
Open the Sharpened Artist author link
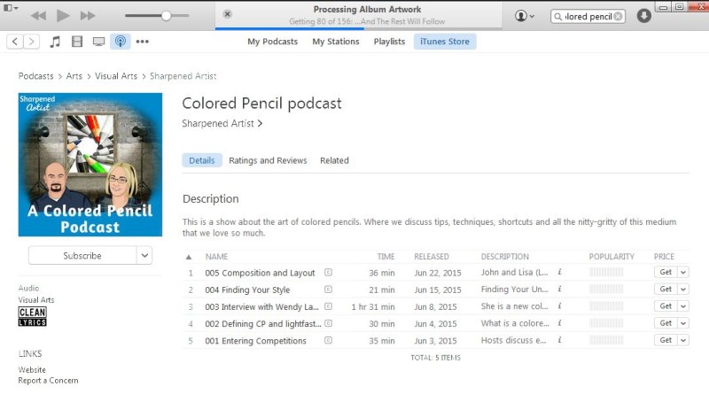(222, 123)
